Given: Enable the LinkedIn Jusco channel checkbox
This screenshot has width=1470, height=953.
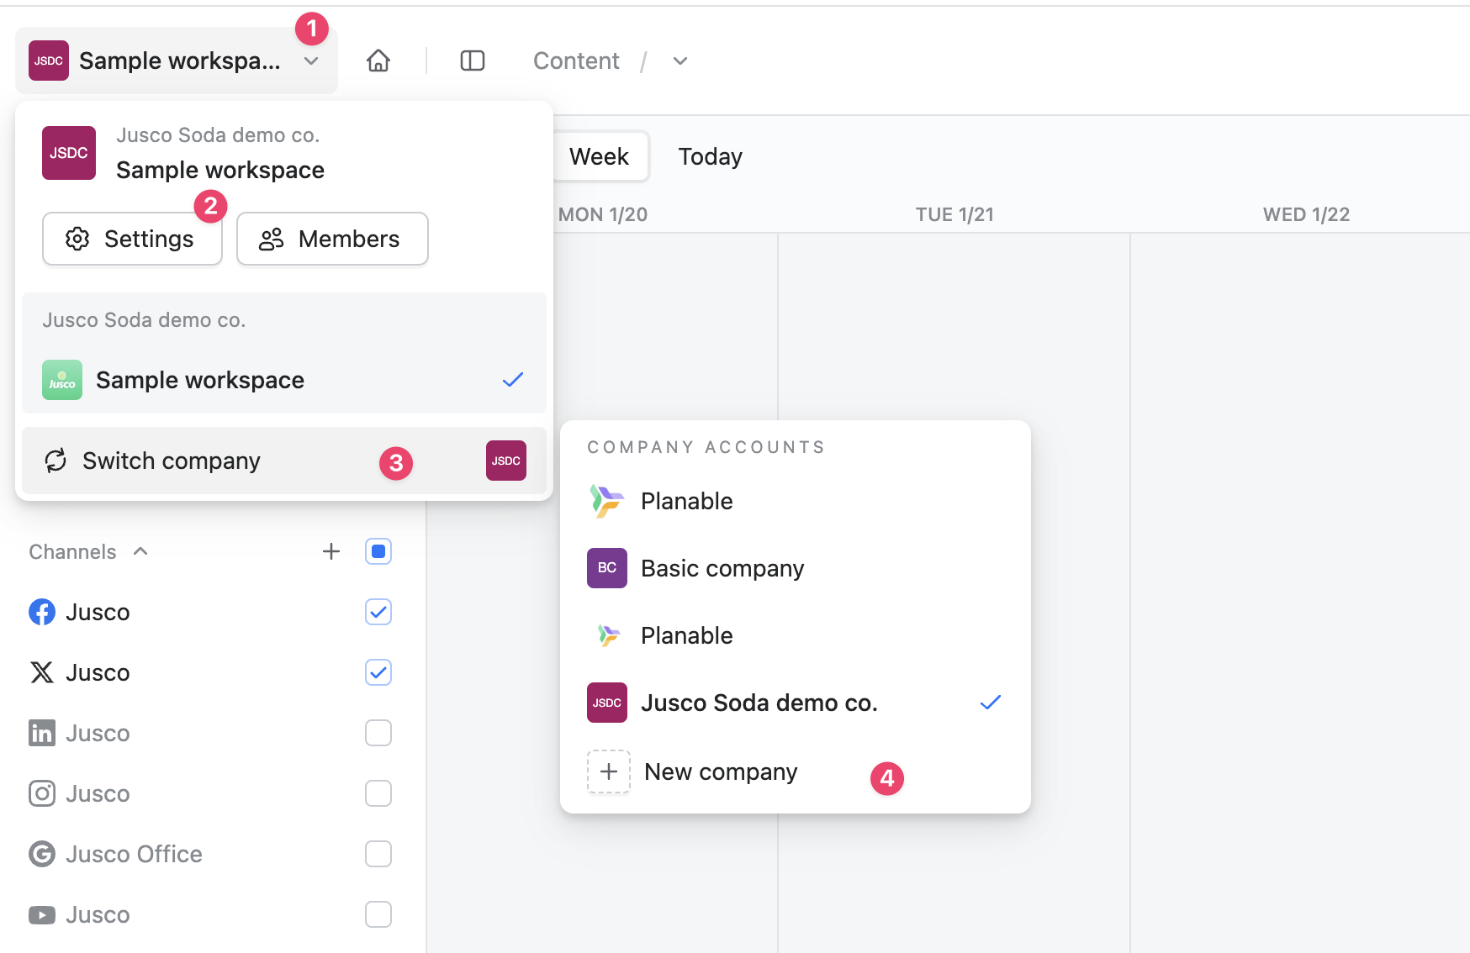Looking at the screenshot, I should [x=378, y=733].
